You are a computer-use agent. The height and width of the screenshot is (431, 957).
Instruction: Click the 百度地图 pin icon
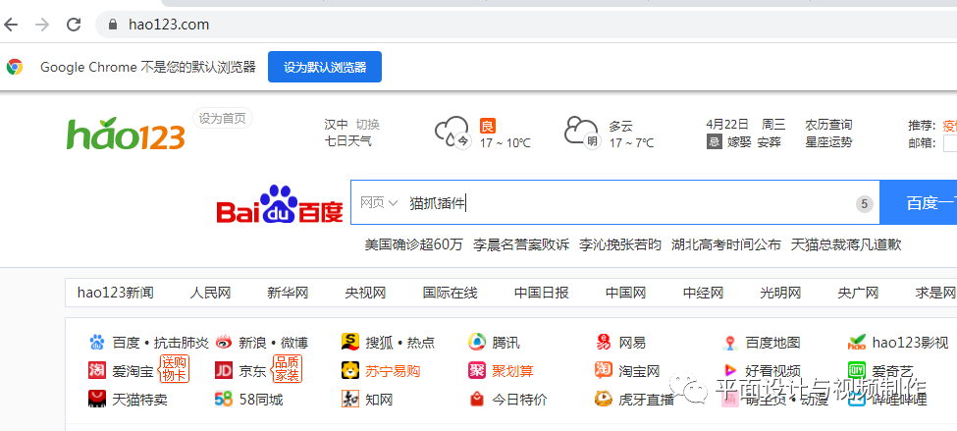tap(730, 343)
